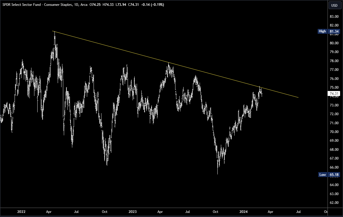Viewport: 343px width, 217px height.
Task: Click the 2024 label on the time axis
Action: click(x=244, y=212)
